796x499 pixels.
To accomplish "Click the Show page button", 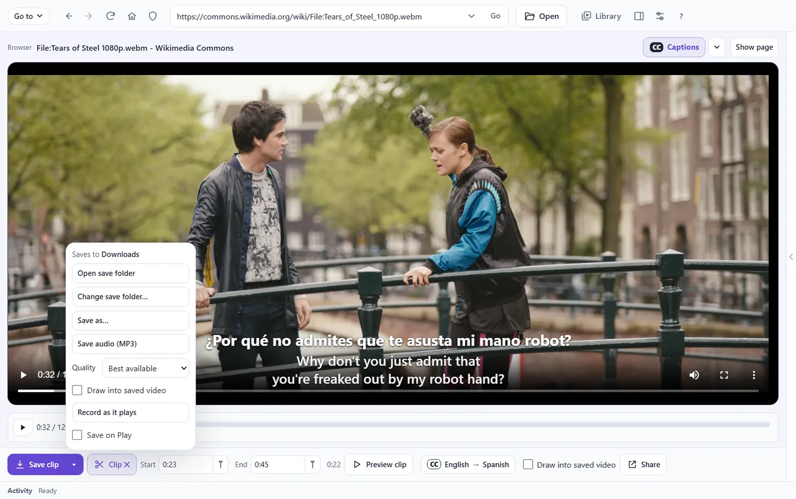I will click(x=754, y=47).
